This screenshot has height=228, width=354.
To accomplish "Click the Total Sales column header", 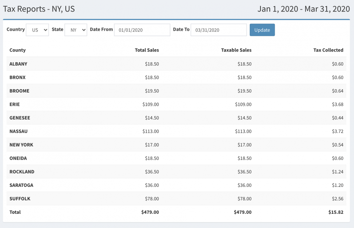I will pyautogui.click(x=147, y=50).
